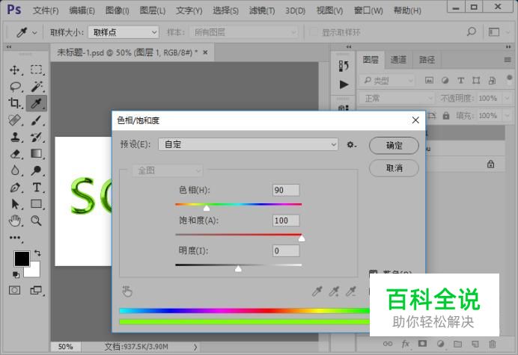Open the Actions panel play icon

tap(344, 84)
